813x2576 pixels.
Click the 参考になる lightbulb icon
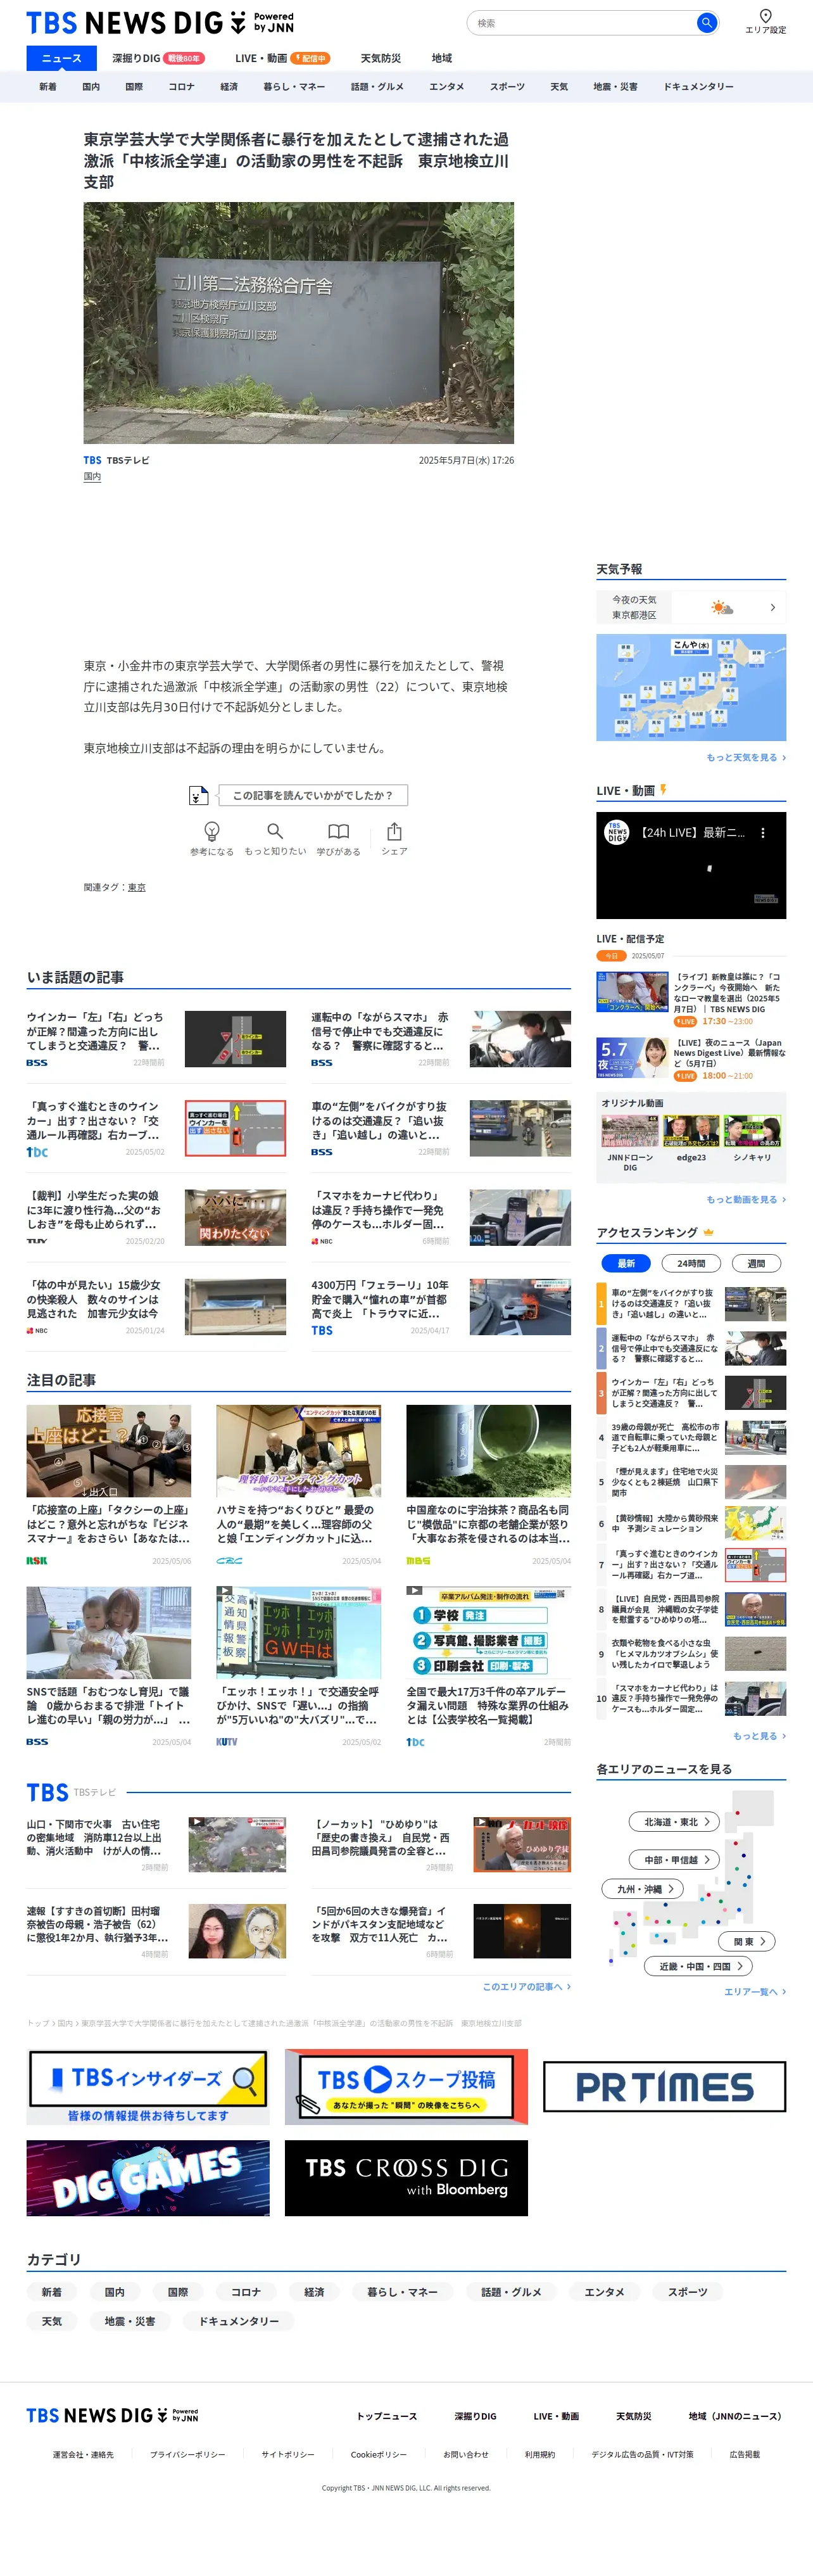coord(212,831)
